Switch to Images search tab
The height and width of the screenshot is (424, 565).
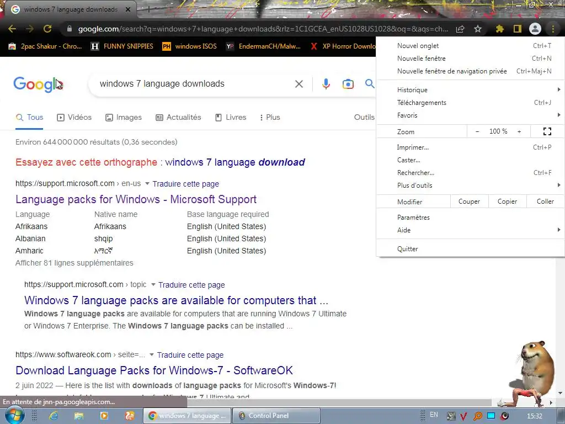pos(123,118)
